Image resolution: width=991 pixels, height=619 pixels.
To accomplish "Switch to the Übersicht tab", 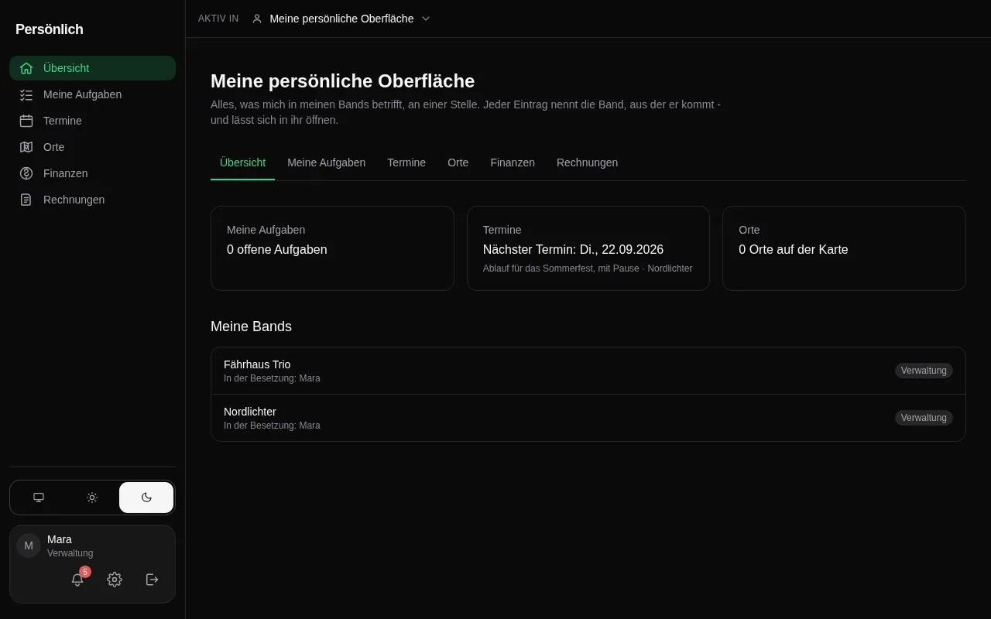I will pyautogui.click(x=242, y=162).
